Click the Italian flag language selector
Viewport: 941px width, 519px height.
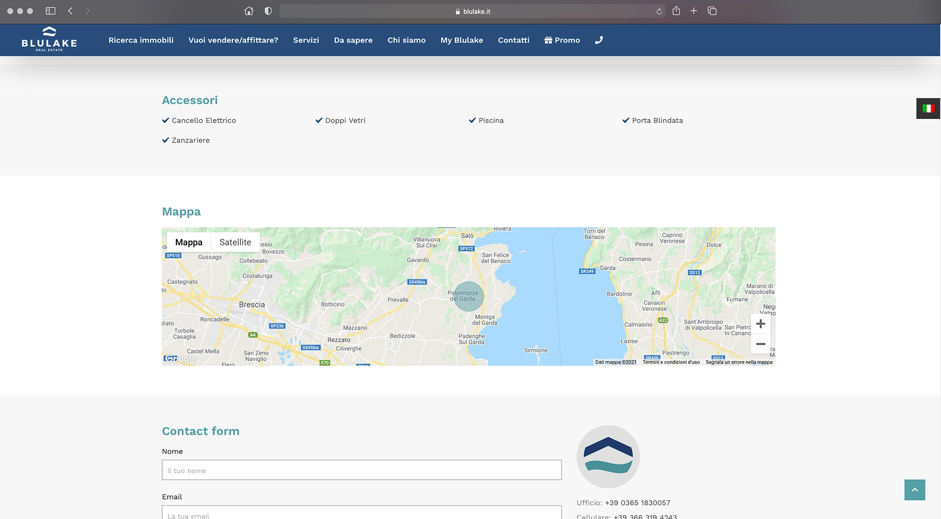[x=928, y=108]
